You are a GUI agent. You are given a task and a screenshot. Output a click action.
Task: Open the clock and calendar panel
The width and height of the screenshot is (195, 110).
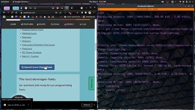(97, 2)
